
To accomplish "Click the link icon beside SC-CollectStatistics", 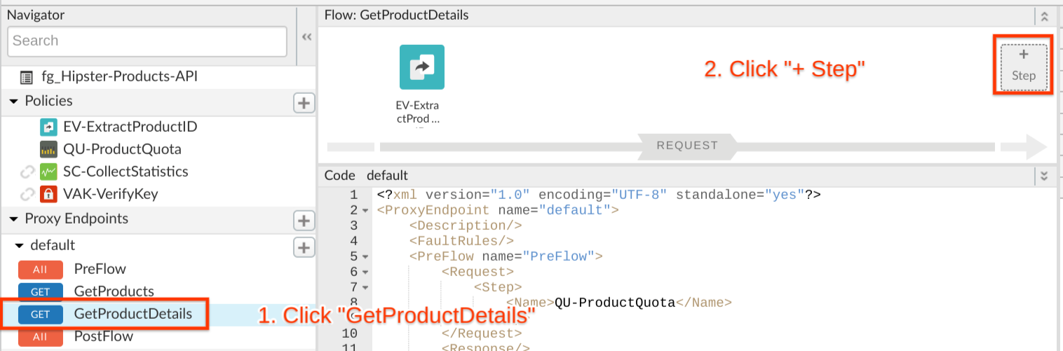I will pos(27,172).
